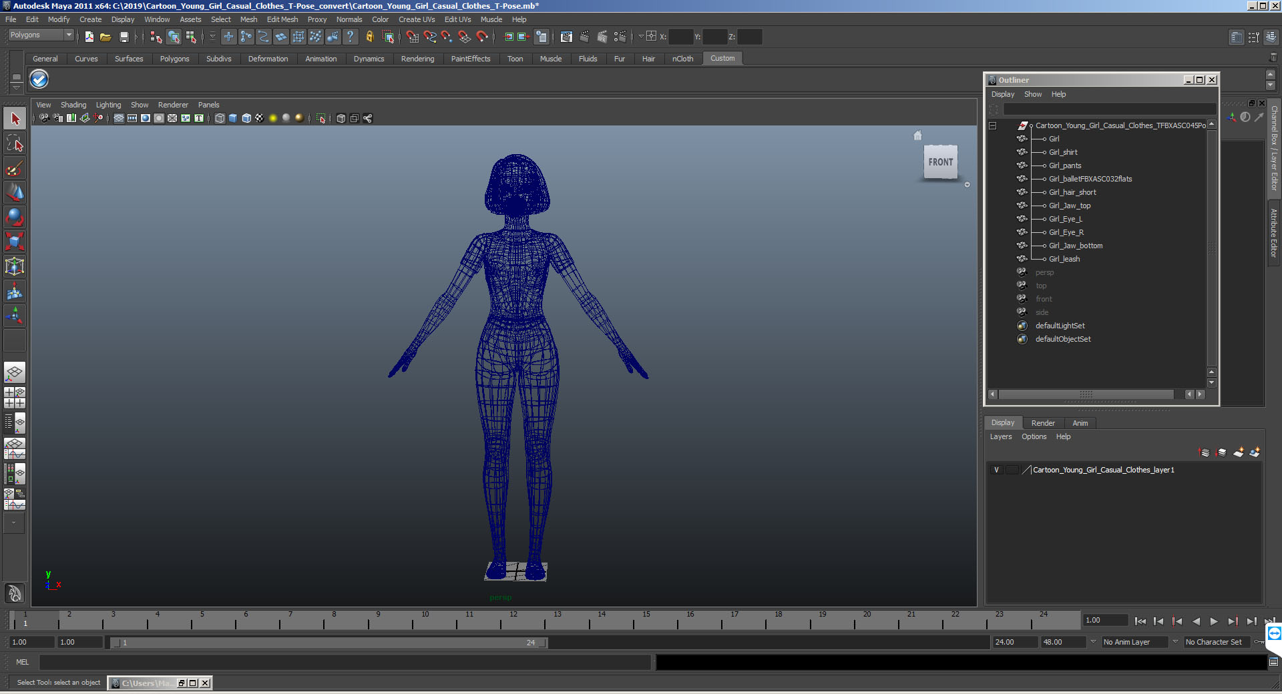
Task: Click the New Scene icon
Action: coord(89,37)
